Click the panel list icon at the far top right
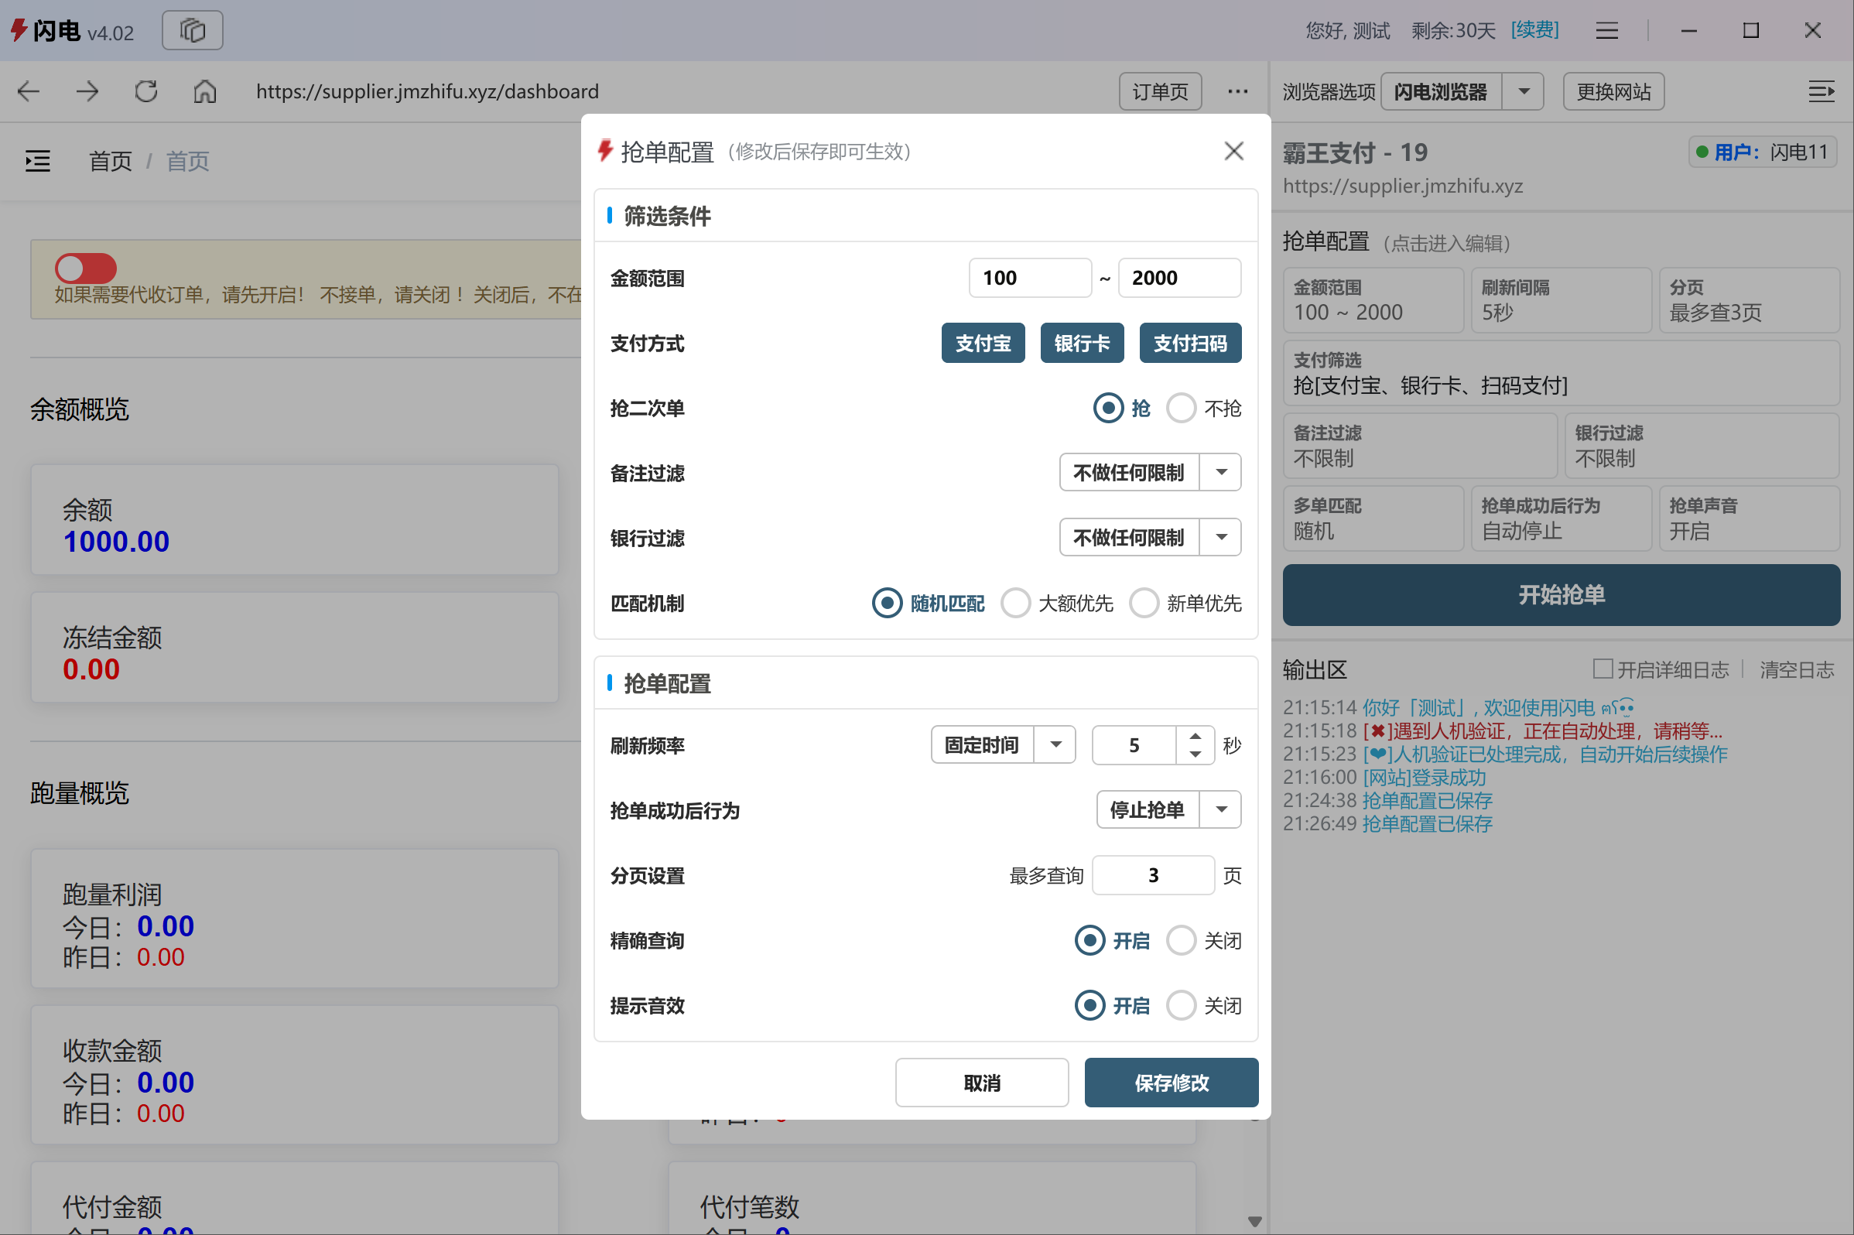 pyautogui.click(x=1822, y=91)
